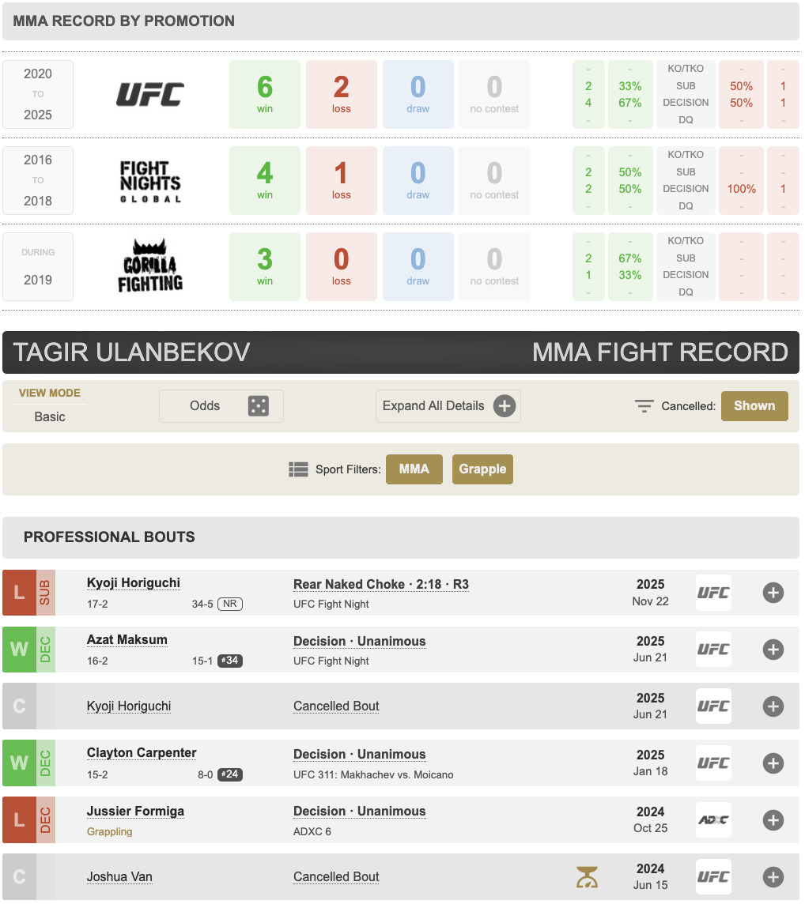Open the Jussier Formiga fighter link
Image resolution: width=805 pixels, height=904 pixels.
(x=135, y=812)
